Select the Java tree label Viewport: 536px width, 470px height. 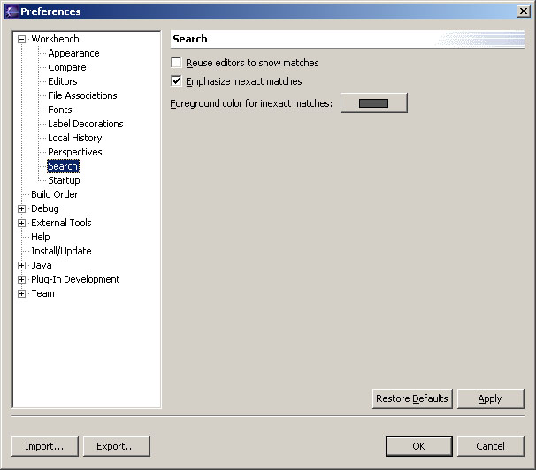pyautogui.click(x=42, y=265)
